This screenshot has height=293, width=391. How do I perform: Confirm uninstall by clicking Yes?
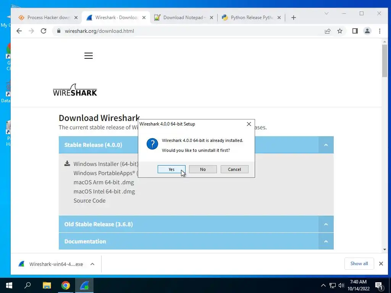click(171, 169)
